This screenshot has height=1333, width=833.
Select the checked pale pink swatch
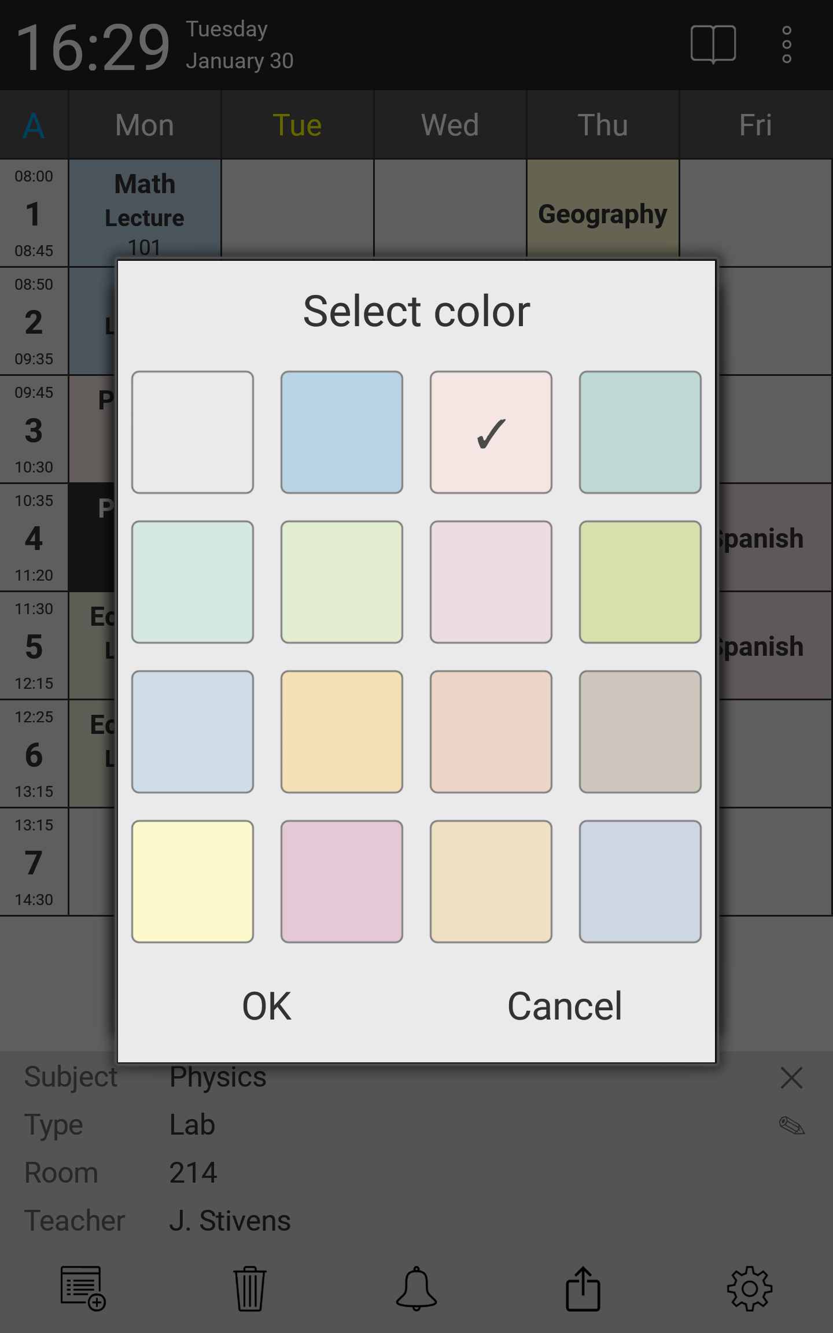[x=491, y=433]
